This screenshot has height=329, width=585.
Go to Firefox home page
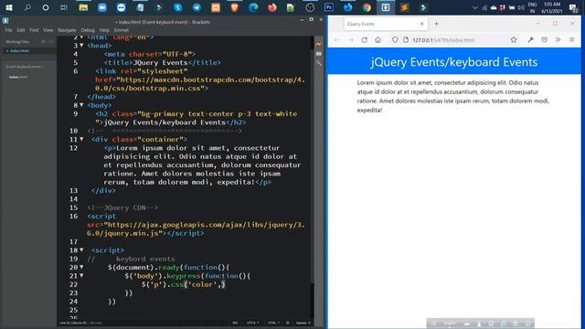pyautogui.click(x=378, y=40)
